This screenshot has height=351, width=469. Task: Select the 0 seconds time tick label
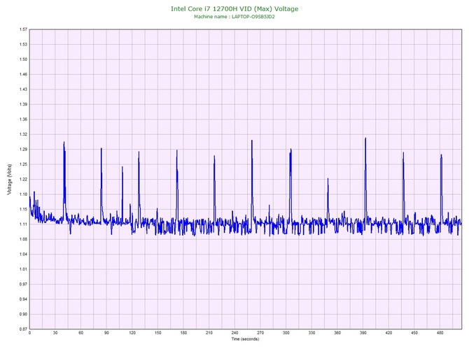coord(29,333)
